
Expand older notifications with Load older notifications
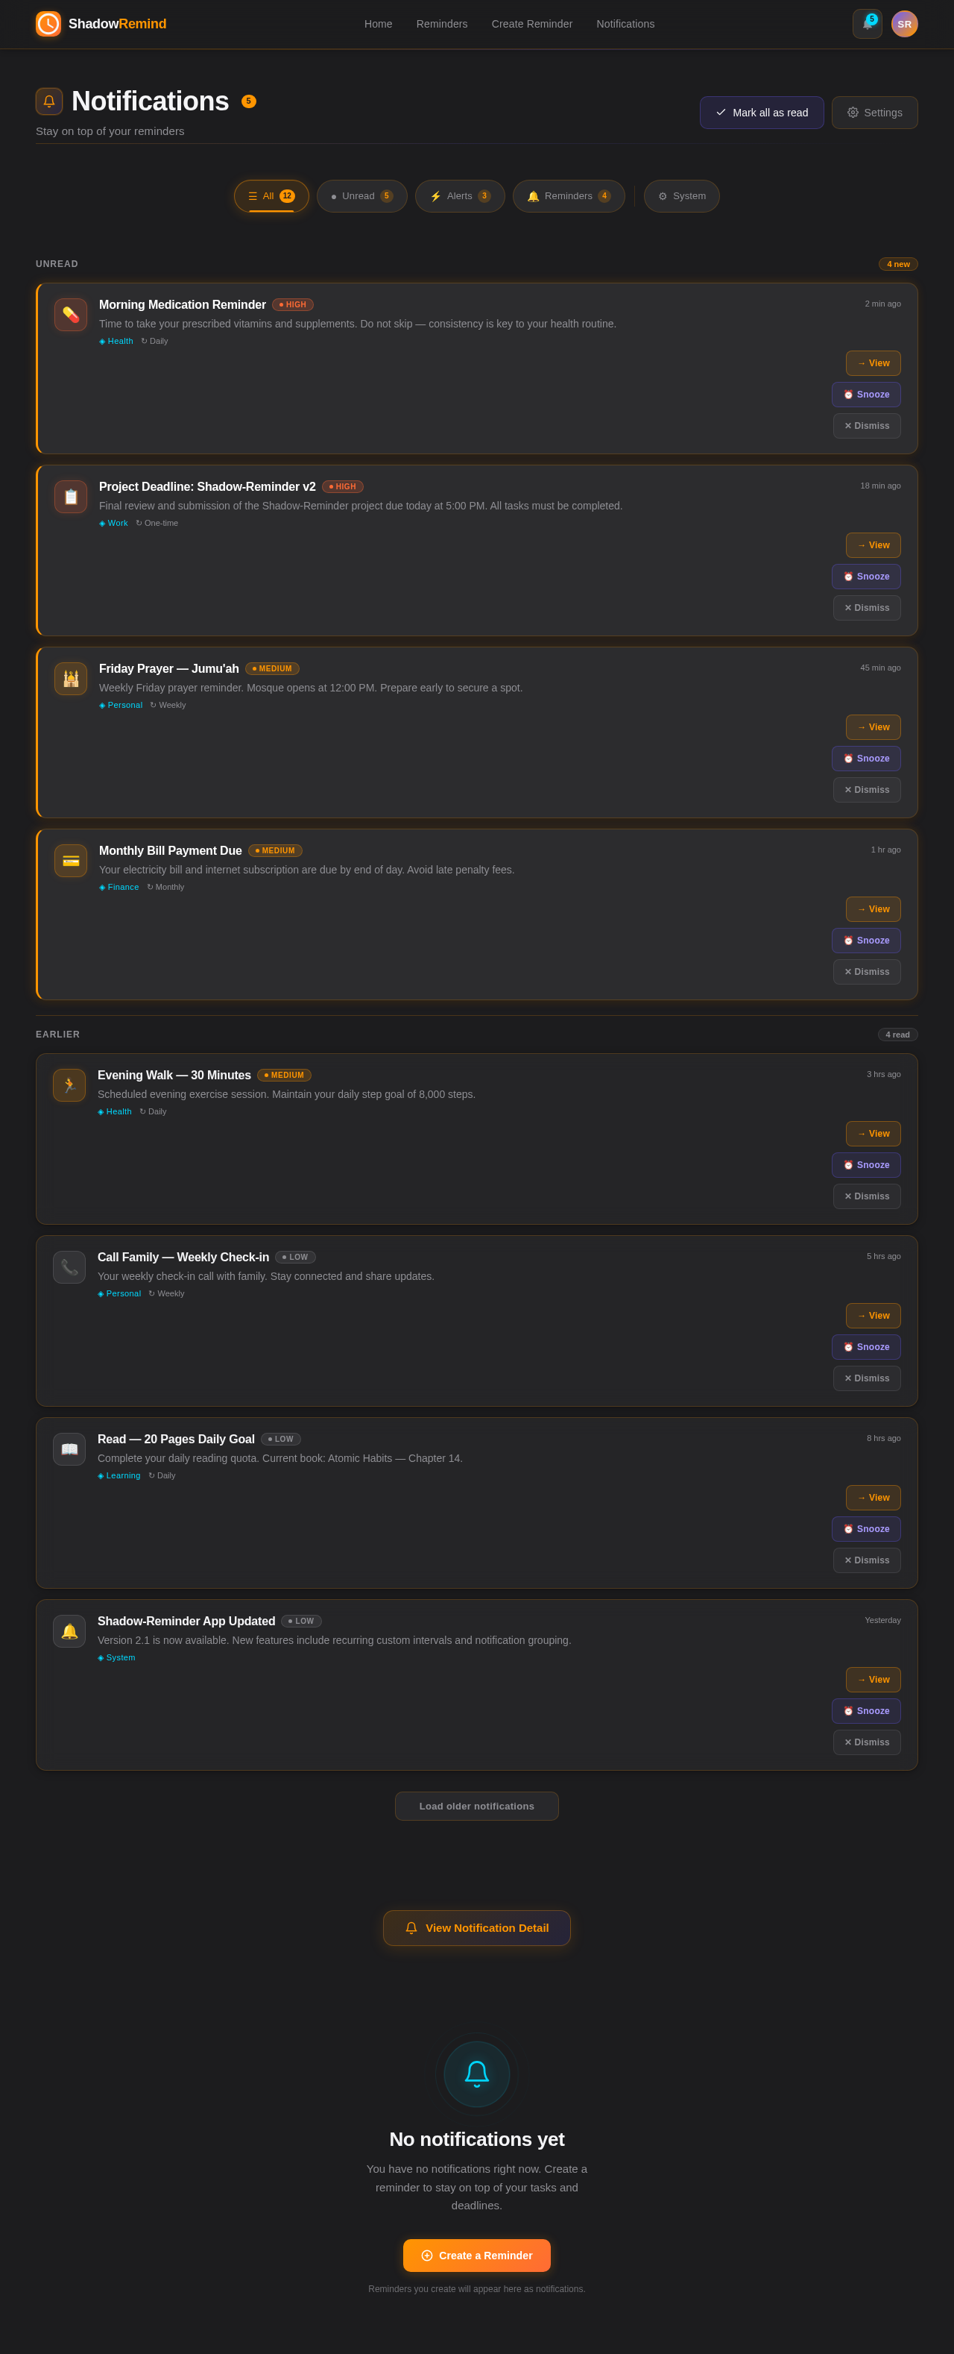(x=476, y=1805)
